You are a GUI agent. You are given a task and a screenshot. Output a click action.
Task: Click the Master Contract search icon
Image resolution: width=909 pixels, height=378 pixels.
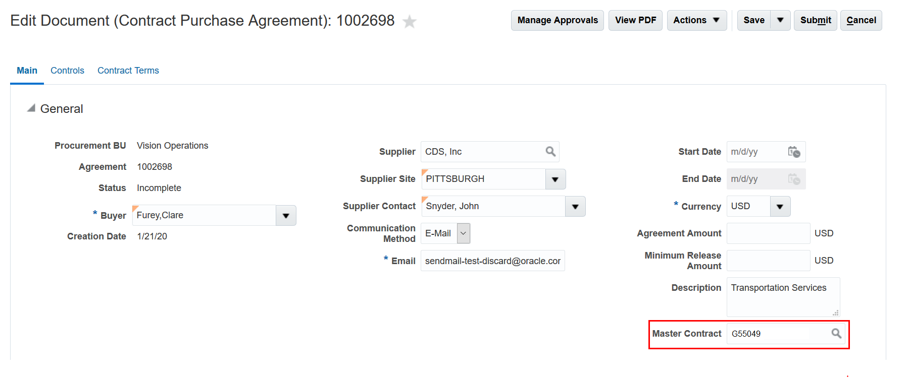836,334
